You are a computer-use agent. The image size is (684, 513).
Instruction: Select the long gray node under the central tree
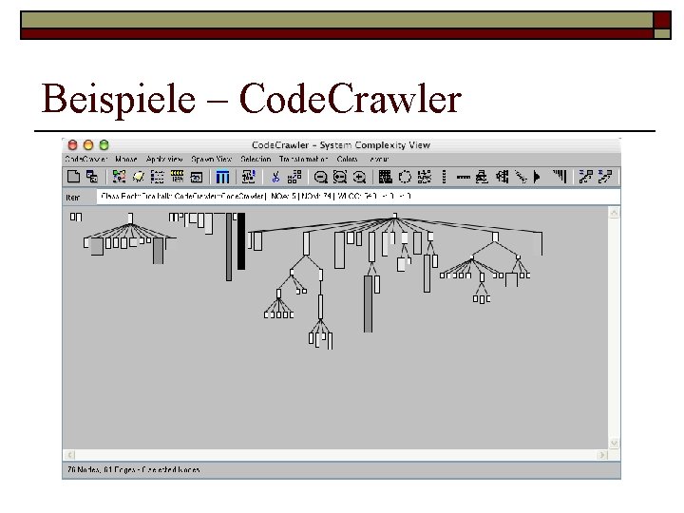tap(369, 304)
